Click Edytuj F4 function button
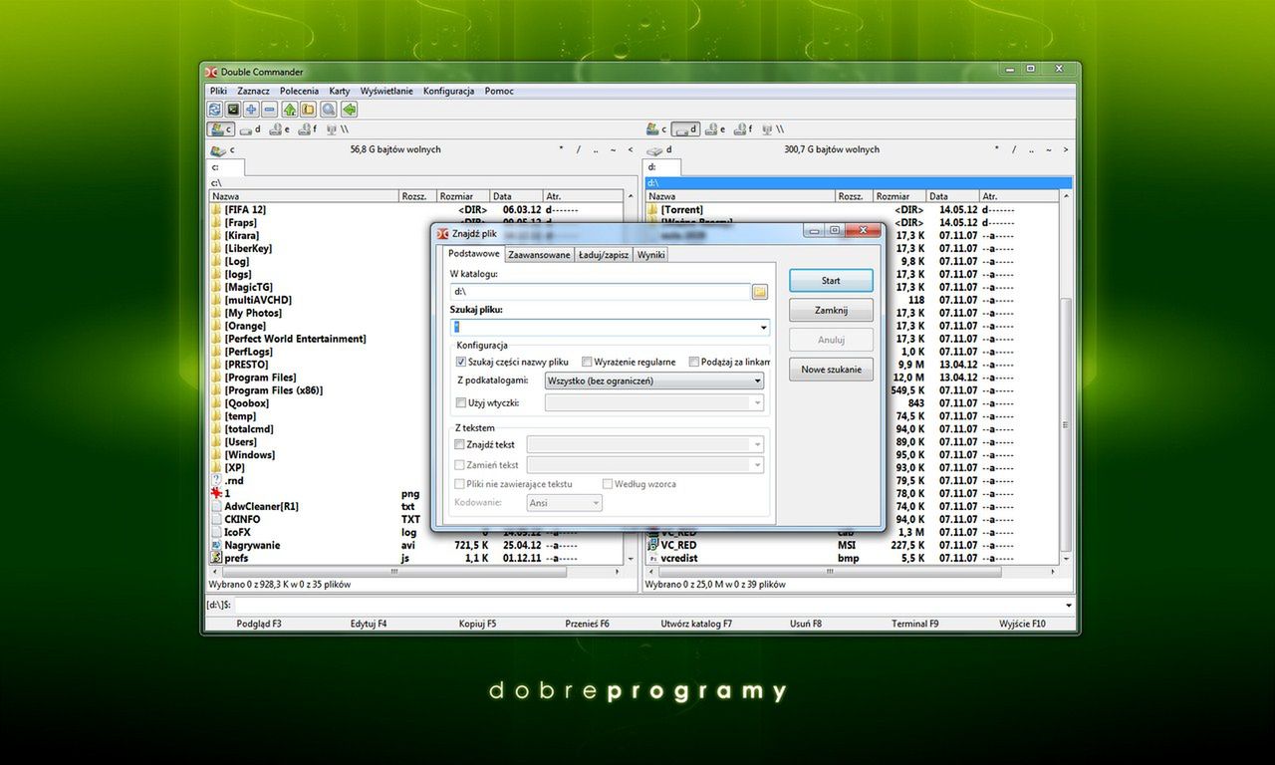This screenshot has height=765, width=1275. (x=369, y=624)
